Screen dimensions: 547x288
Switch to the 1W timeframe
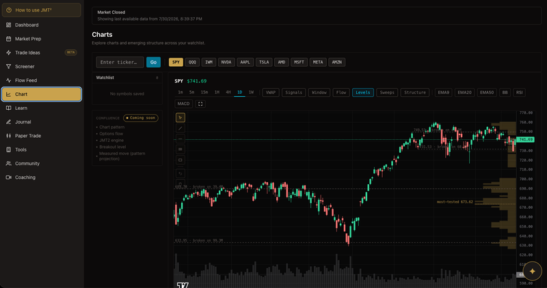coord(251,92)
